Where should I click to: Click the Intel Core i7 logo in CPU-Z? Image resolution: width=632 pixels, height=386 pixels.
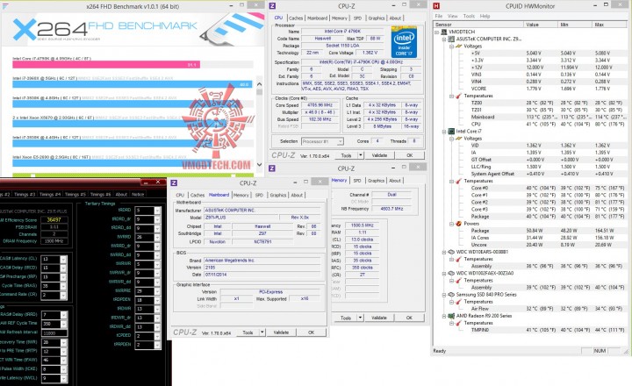click(x=404, y=42)
